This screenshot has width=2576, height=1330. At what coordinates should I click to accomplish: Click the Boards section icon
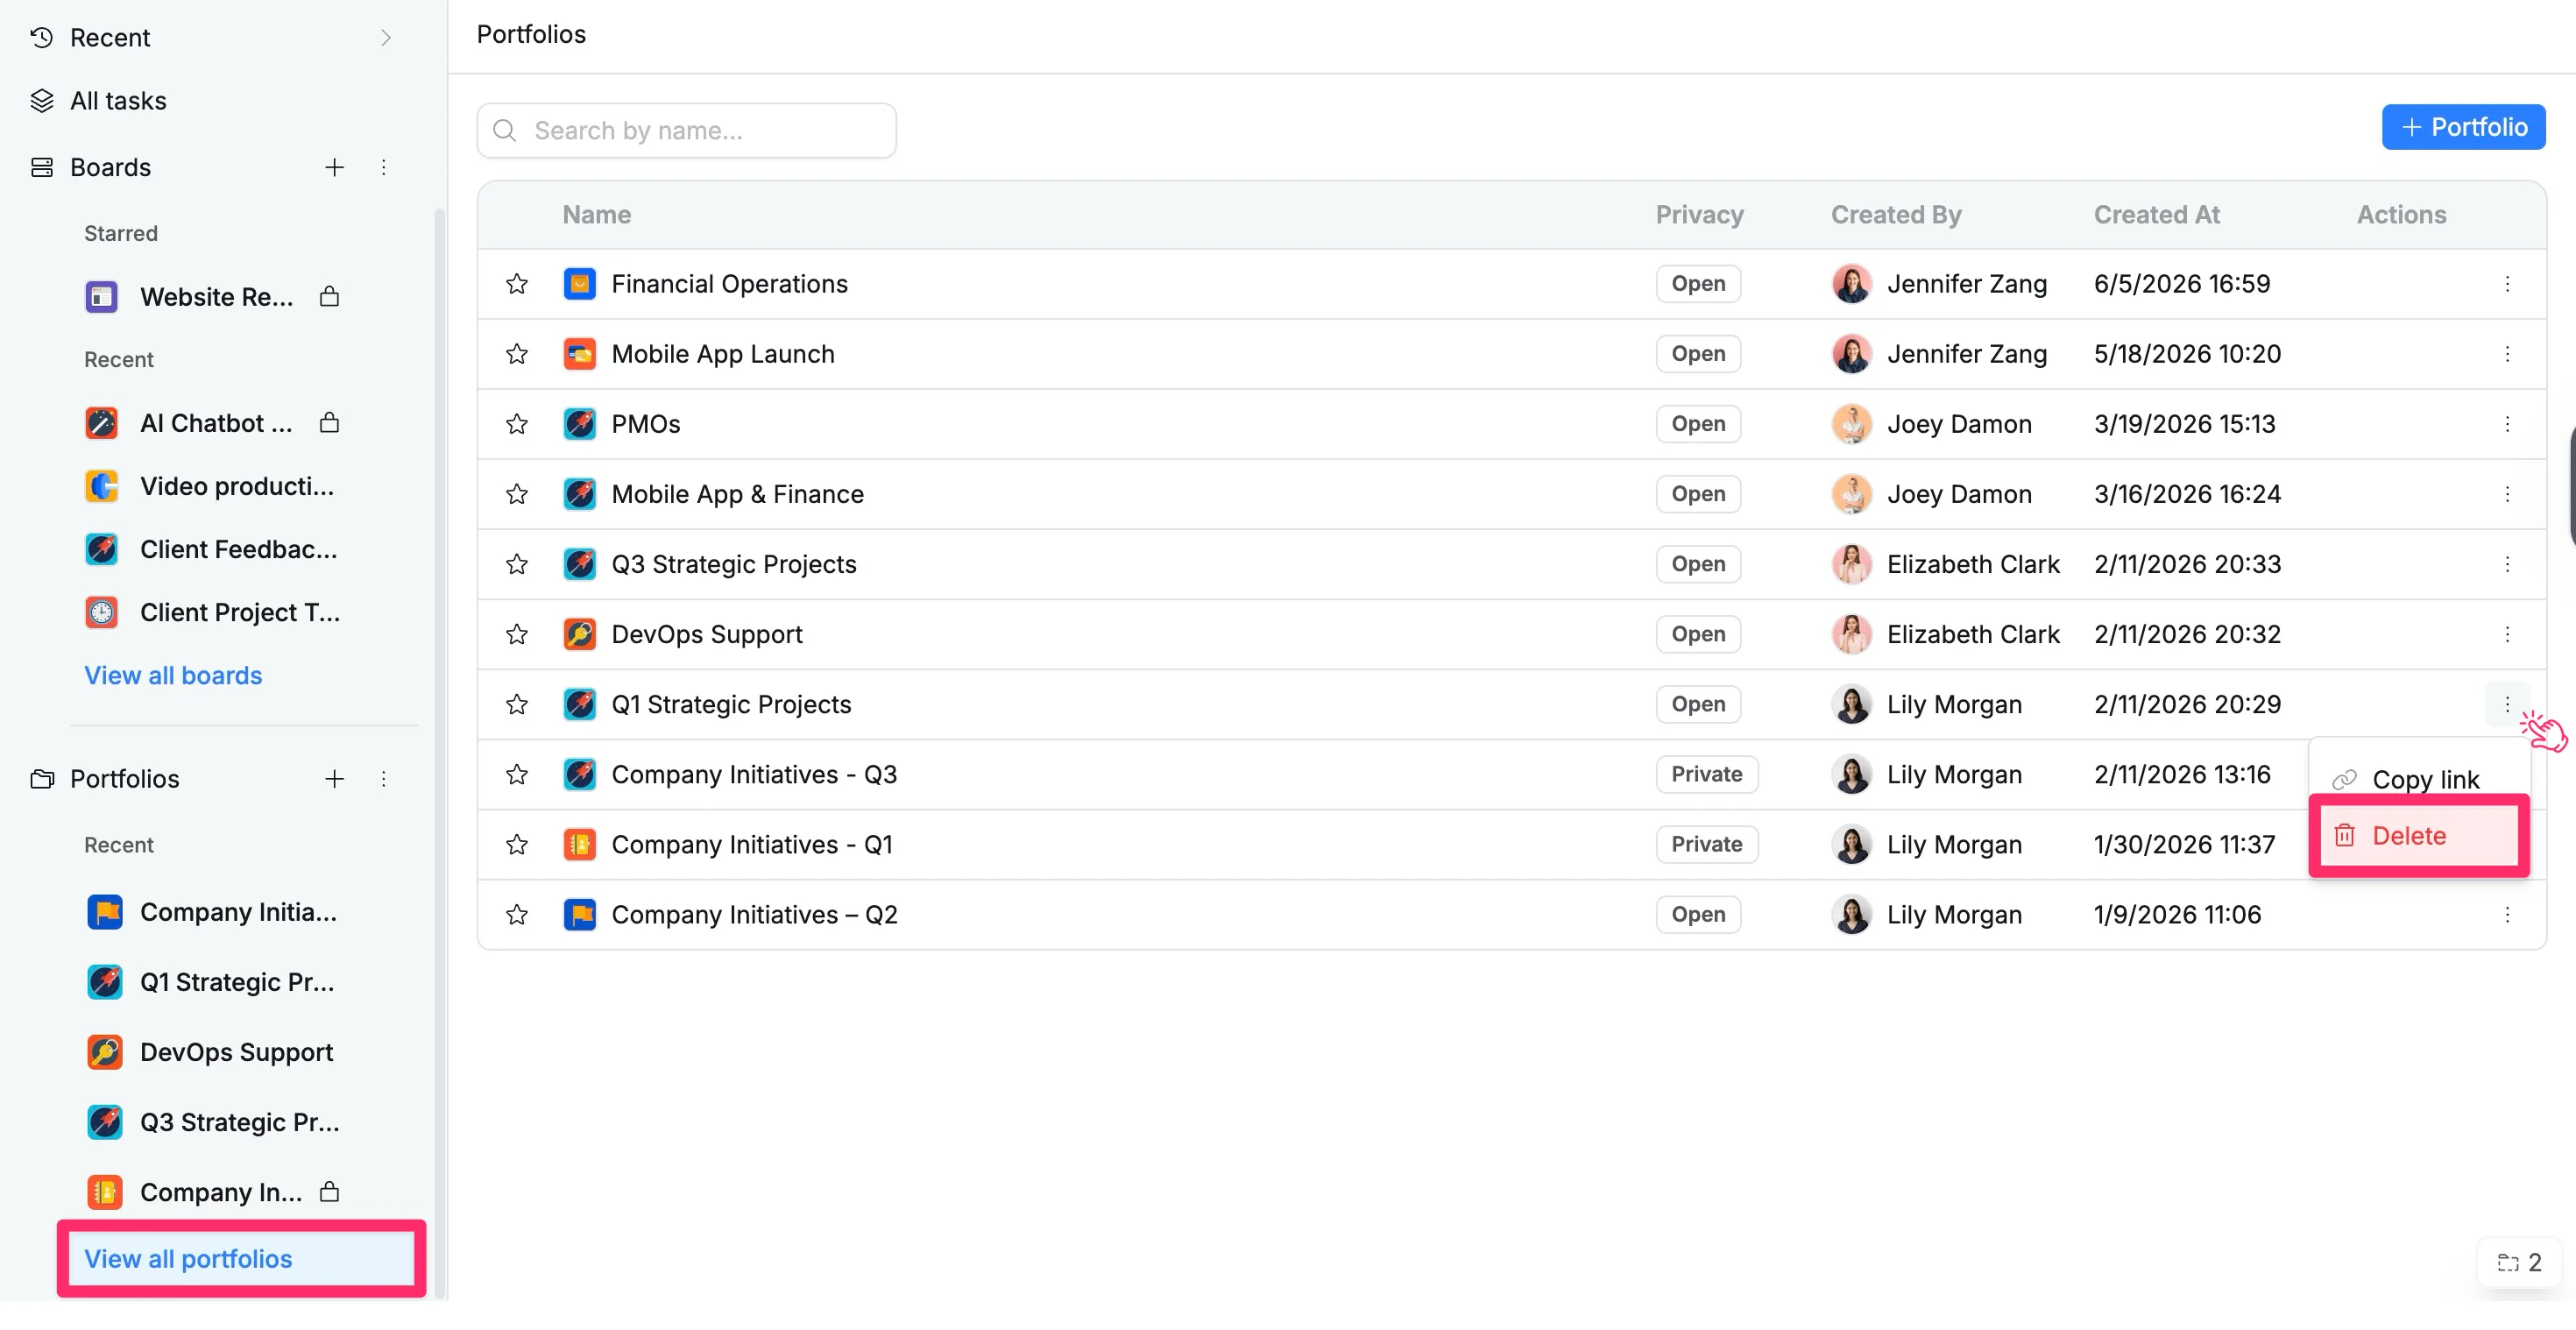click(42, 167)
